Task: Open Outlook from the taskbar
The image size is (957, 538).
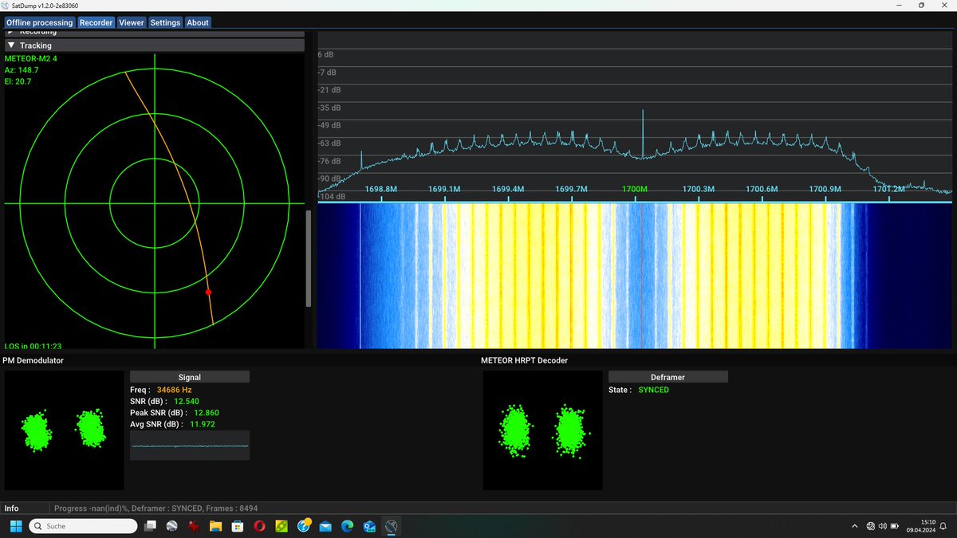Action: click(x=368, y=526)
